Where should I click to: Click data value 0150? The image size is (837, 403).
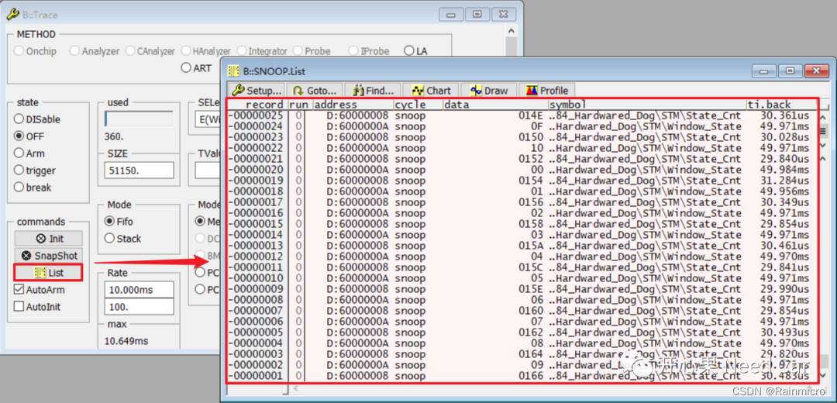531,137
